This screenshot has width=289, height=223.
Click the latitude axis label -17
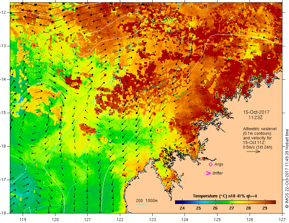click(3, 180)
